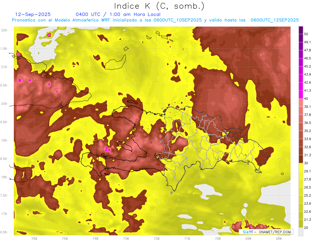
Task: Click the 35.2 value on the color scale
Action: point(308,131)
